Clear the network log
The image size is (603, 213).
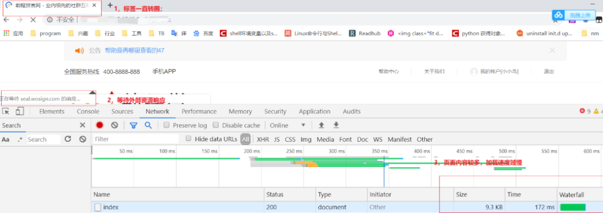114,125
